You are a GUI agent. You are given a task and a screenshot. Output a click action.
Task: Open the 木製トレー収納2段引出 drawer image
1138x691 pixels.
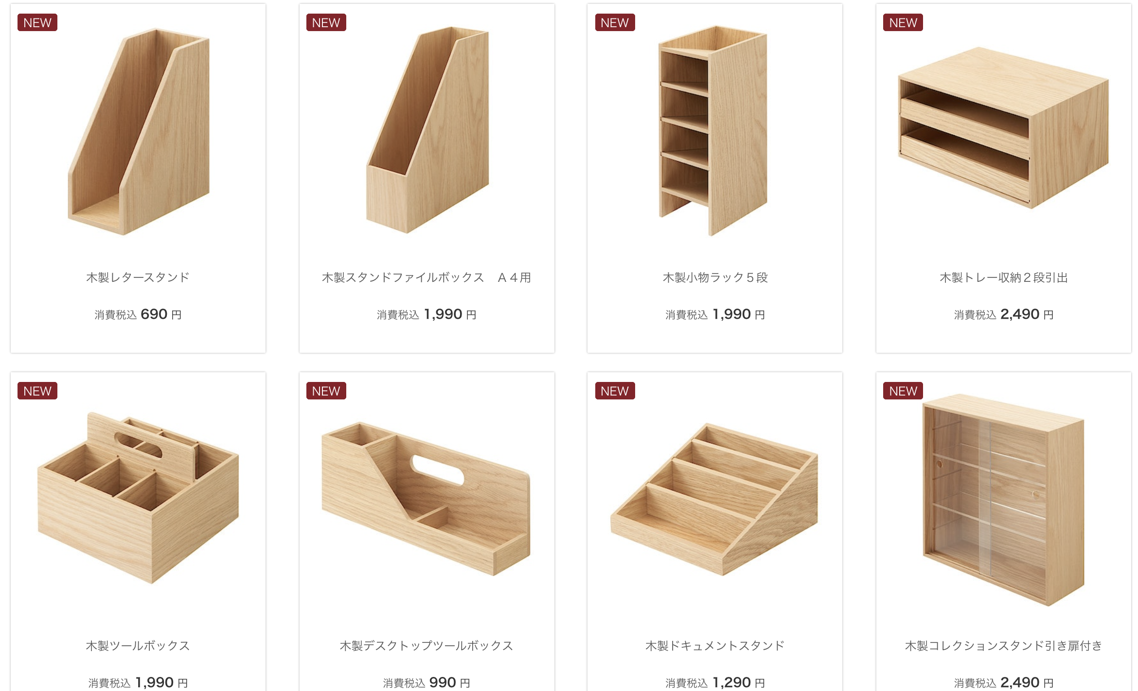coord(1003,128)
